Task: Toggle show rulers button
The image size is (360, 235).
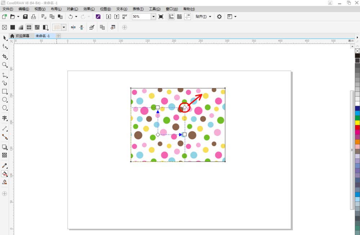Action: [x=171, y=17]
